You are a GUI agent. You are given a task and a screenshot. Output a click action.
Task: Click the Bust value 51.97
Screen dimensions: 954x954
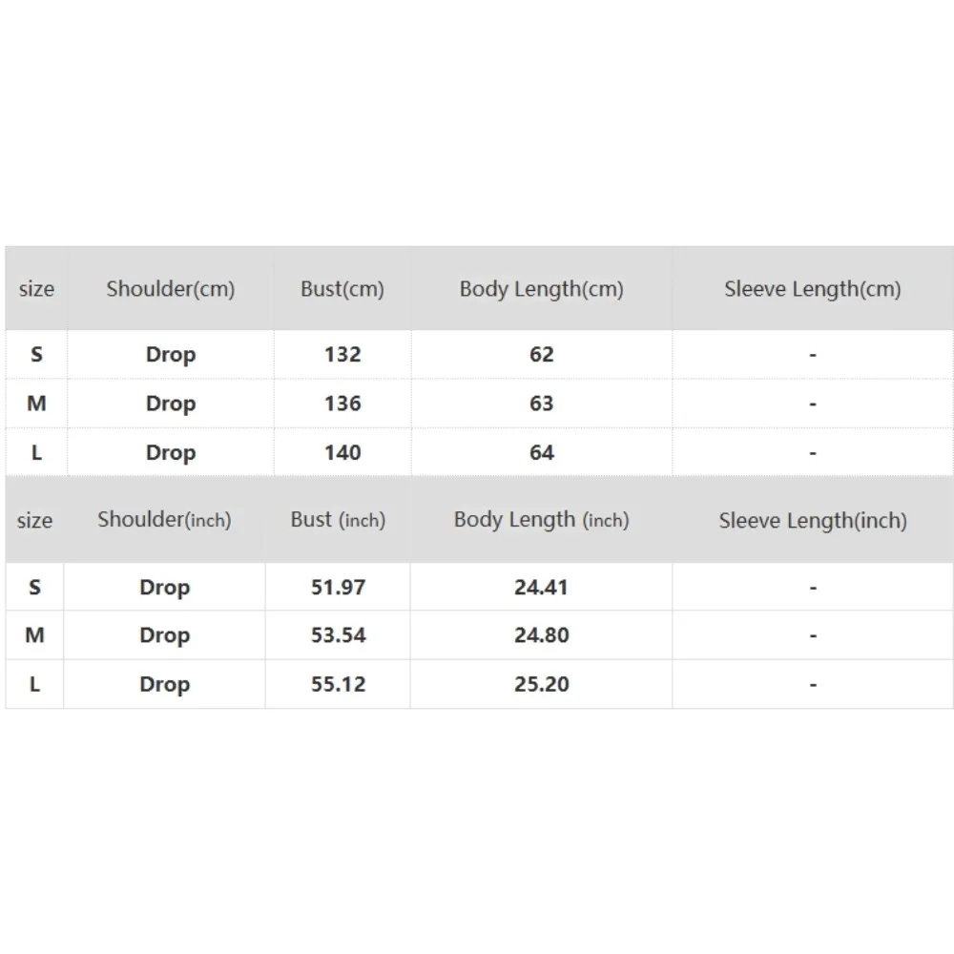(x=338, y=588)
